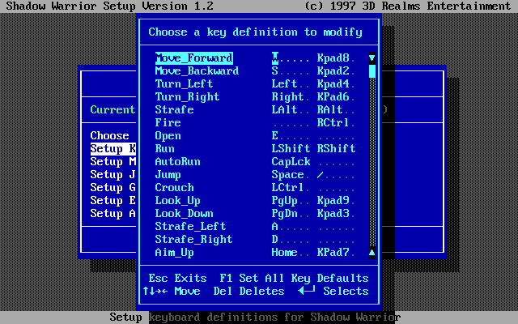Click the Del Deletes hint
This screenshot has height=324, width=518.
(x=248, y=292)
